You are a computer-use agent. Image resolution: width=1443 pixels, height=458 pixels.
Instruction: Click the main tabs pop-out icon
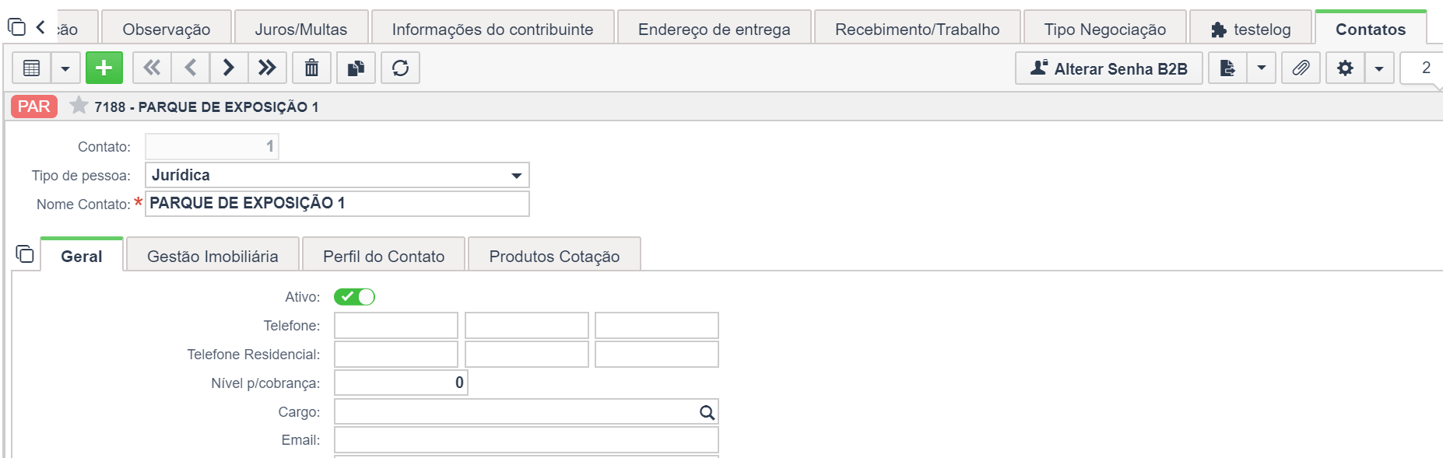coord(16,27)
